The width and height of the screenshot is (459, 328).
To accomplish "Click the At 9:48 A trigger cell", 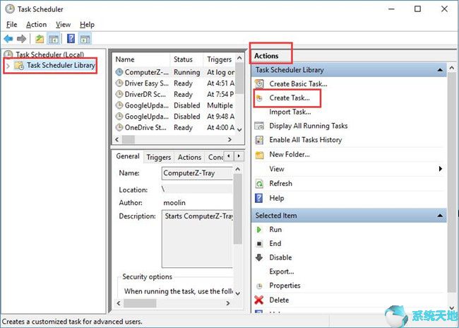I will tap(220, 117).
